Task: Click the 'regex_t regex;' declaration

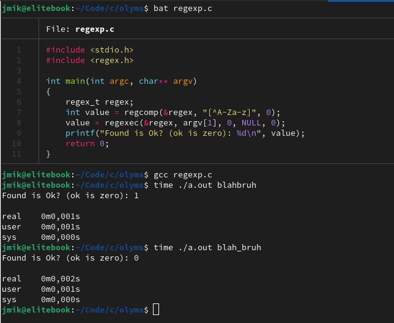Action: tap(99, 102)
